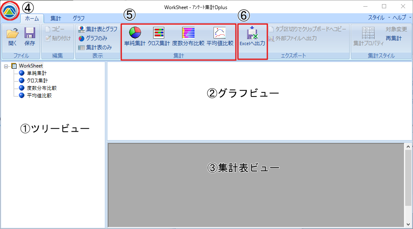413x229 pixels.
Task: Click the blue ball icon beside 平均値比較
Action: click(22, 95)
